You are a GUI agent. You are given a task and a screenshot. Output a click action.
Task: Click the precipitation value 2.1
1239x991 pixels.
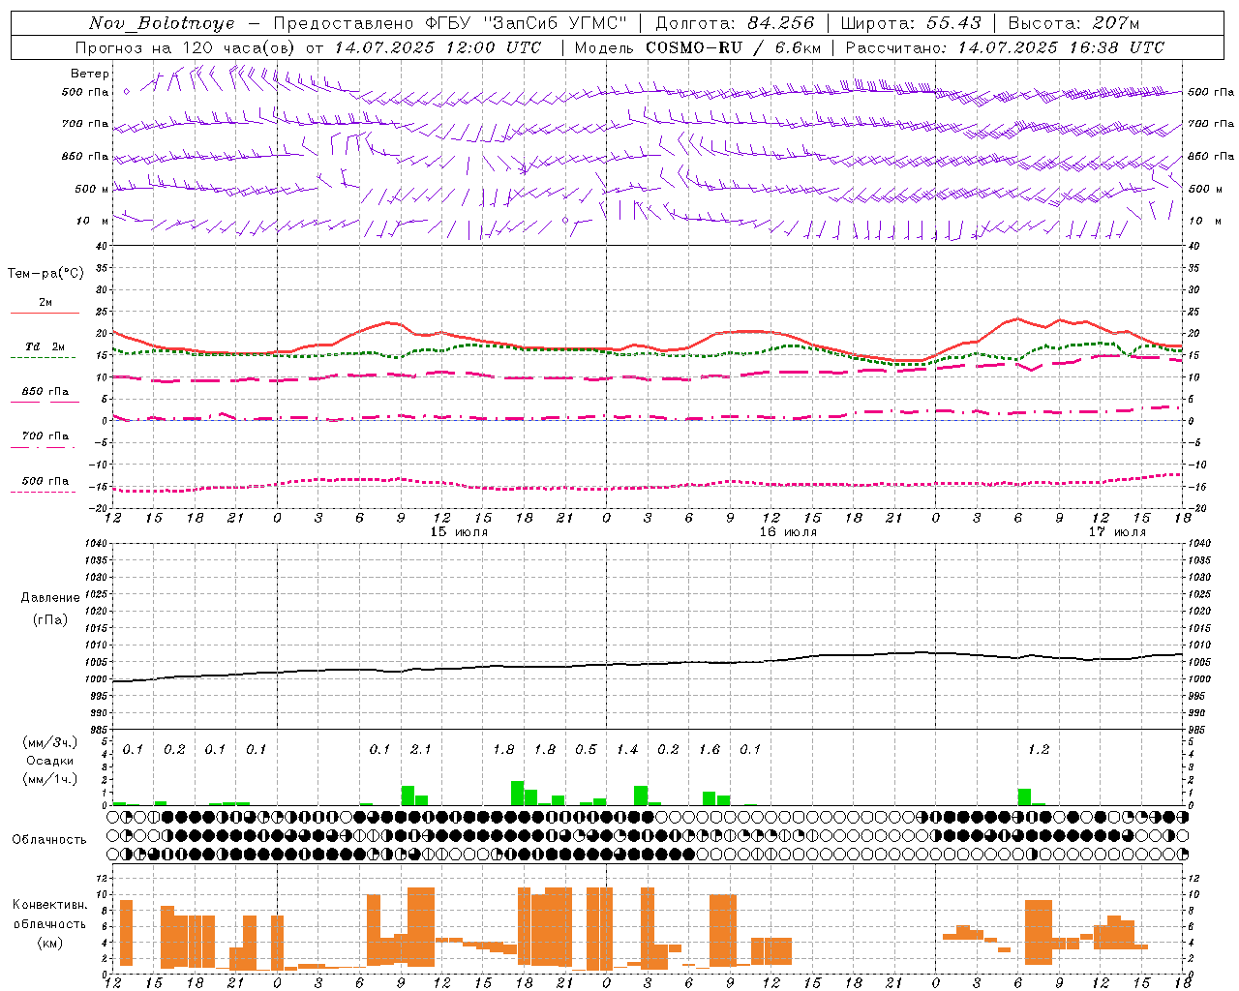[421, 749]
